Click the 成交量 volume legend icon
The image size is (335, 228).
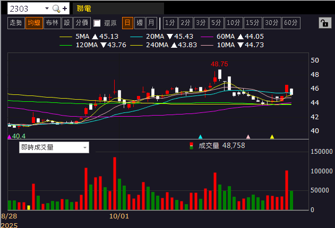point(192,145)
